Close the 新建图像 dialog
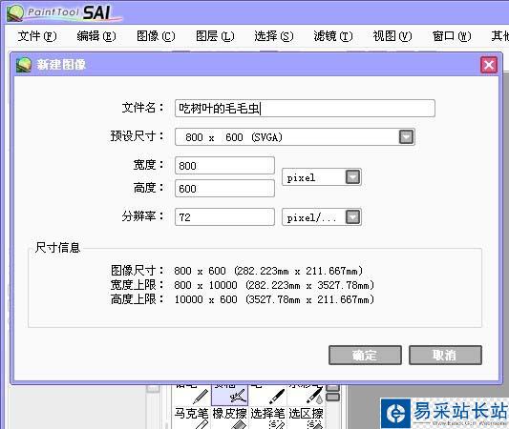509x429 pixels. [489, 65]
